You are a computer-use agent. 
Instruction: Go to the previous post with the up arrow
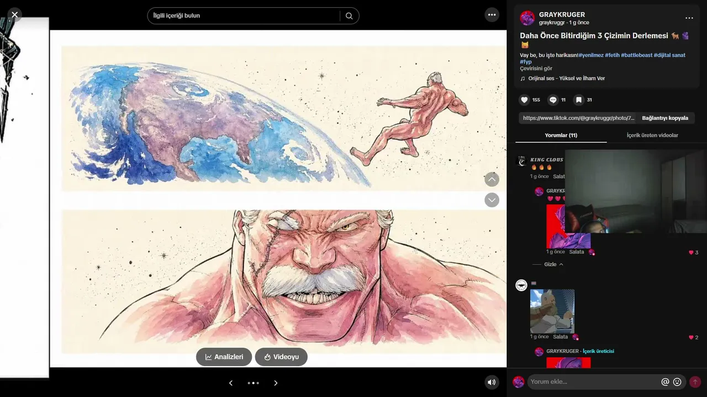[x=492, y=179]
